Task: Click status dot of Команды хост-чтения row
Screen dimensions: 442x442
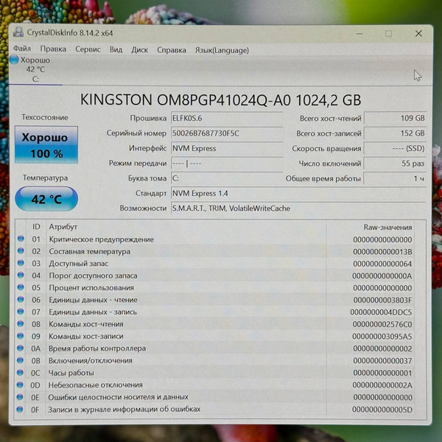Action: [x=21, y=323]
